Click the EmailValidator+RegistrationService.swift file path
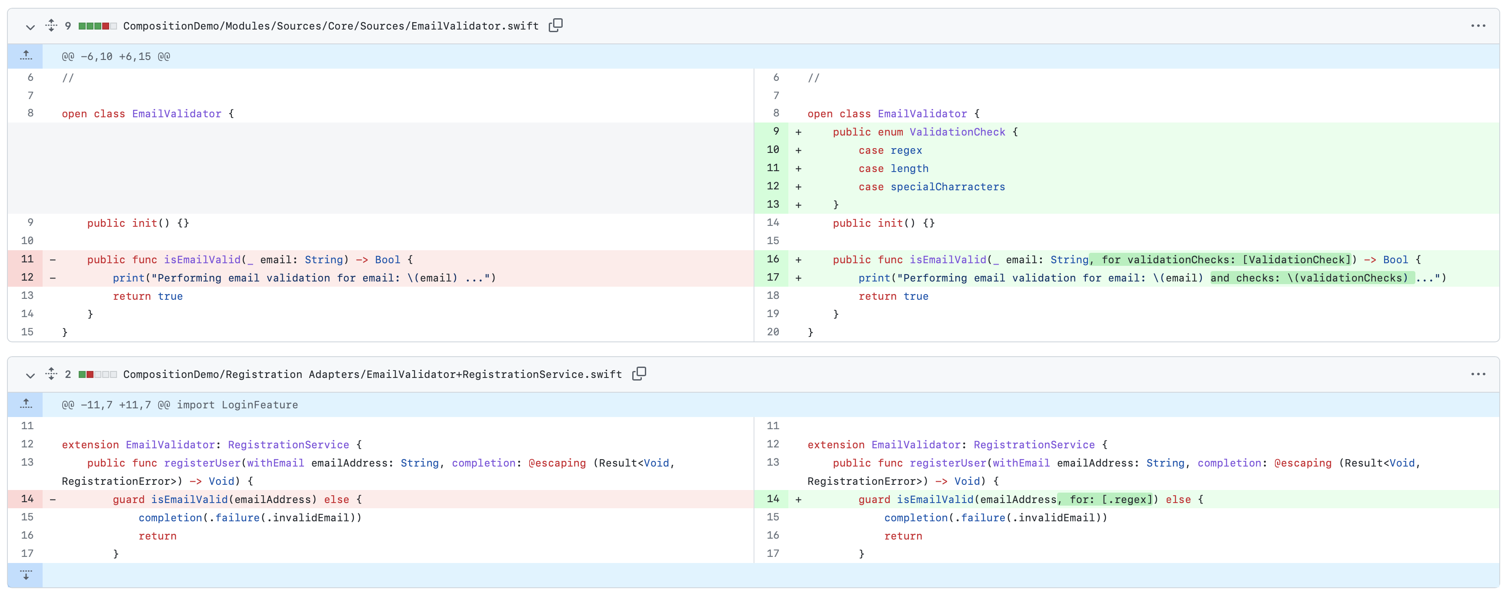This screenshot has height=596, width=1508. [372, 374]
